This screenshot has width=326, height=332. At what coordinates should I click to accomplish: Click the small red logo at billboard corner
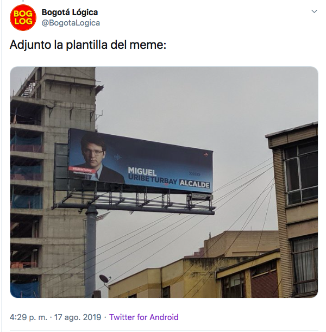point(206,154)
